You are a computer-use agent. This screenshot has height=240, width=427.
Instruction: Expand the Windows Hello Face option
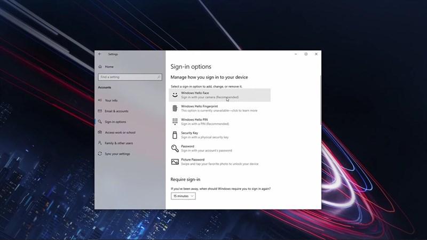220,95
